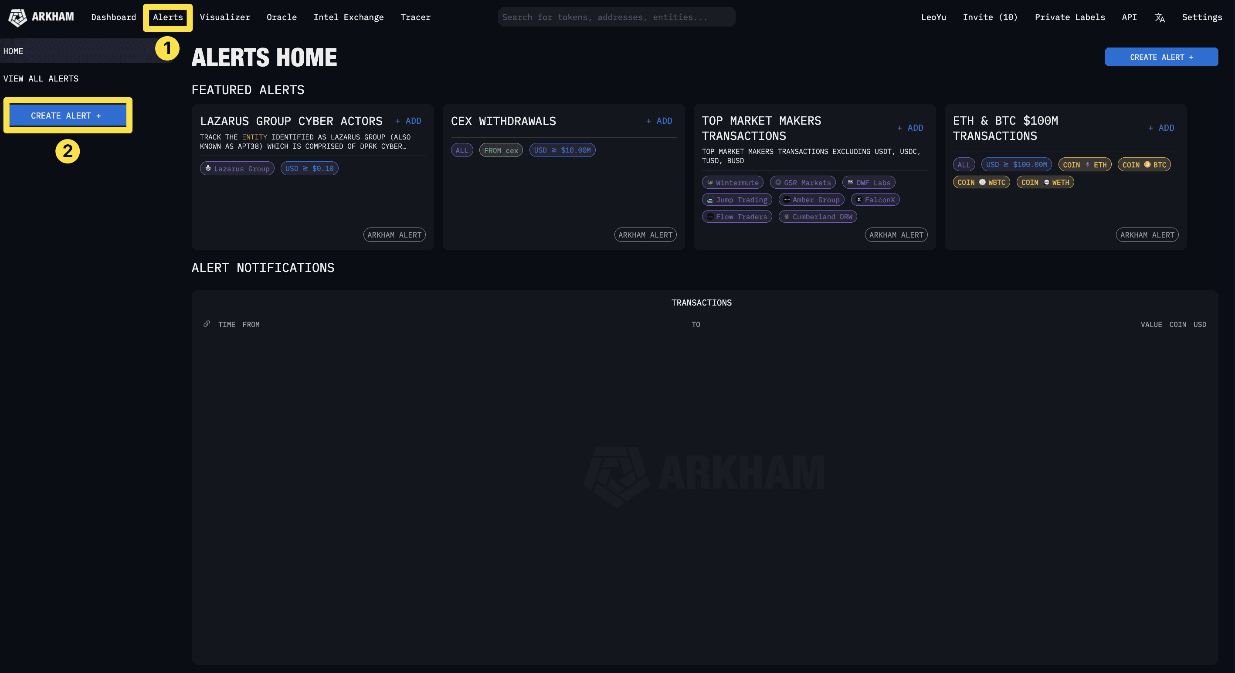Open the Dashboard nav item
The image size is (1235, 673).
coord(114,17)
